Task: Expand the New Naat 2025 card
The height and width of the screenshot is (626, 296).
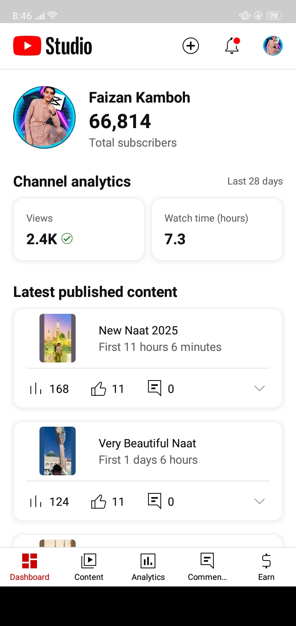Action: (x=259, y=388)
